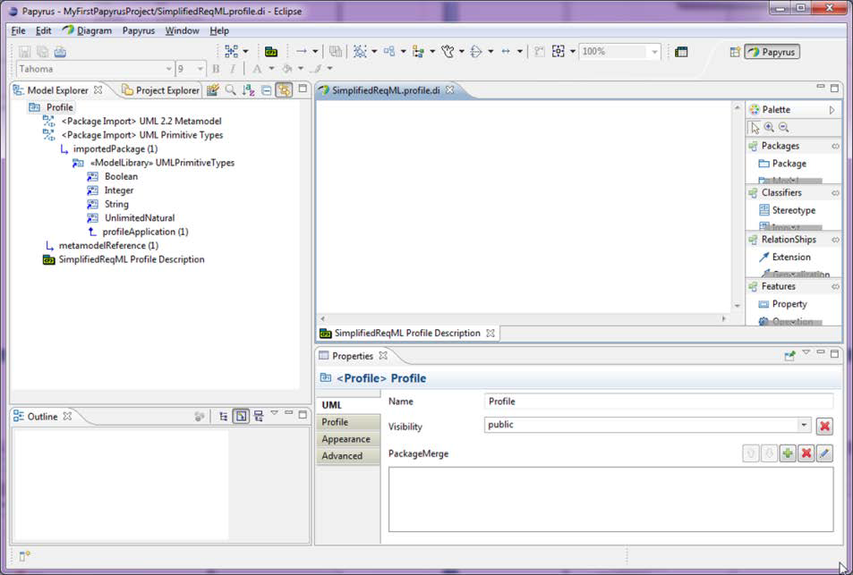Open the Appearance tab in Properties

click(x=348, y=439)
